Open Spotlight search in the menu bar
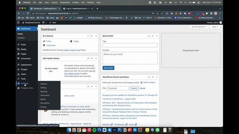This screenshot has height=134, width=239. click(185, 3)
